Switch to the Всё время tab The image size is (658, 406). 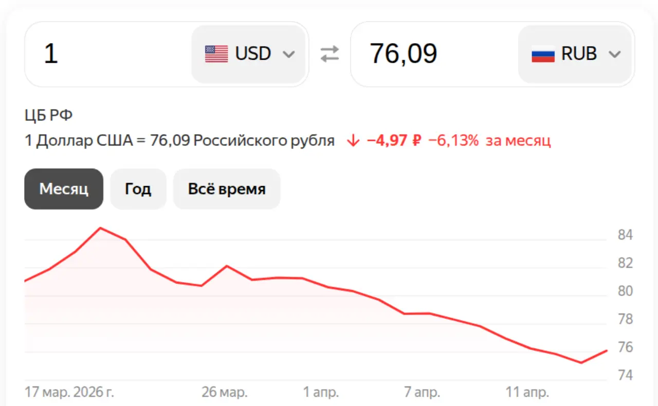tap(227, 189)
